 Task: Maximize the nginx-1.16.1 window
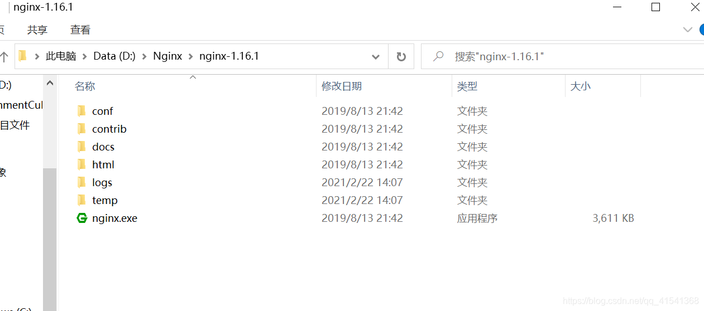[x=656, y=7]
